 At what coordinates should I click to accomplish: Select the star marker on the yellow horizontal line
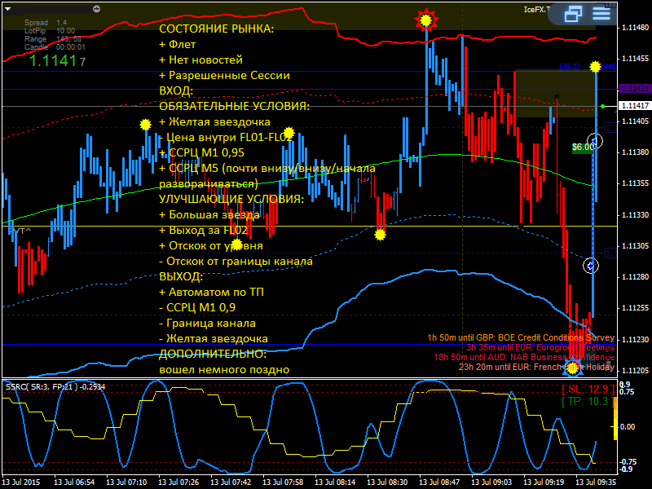click(380, 235)
